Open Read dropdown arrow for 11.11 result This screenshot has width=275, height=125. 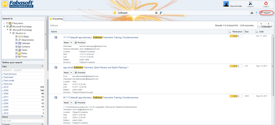tap(71, 43)
